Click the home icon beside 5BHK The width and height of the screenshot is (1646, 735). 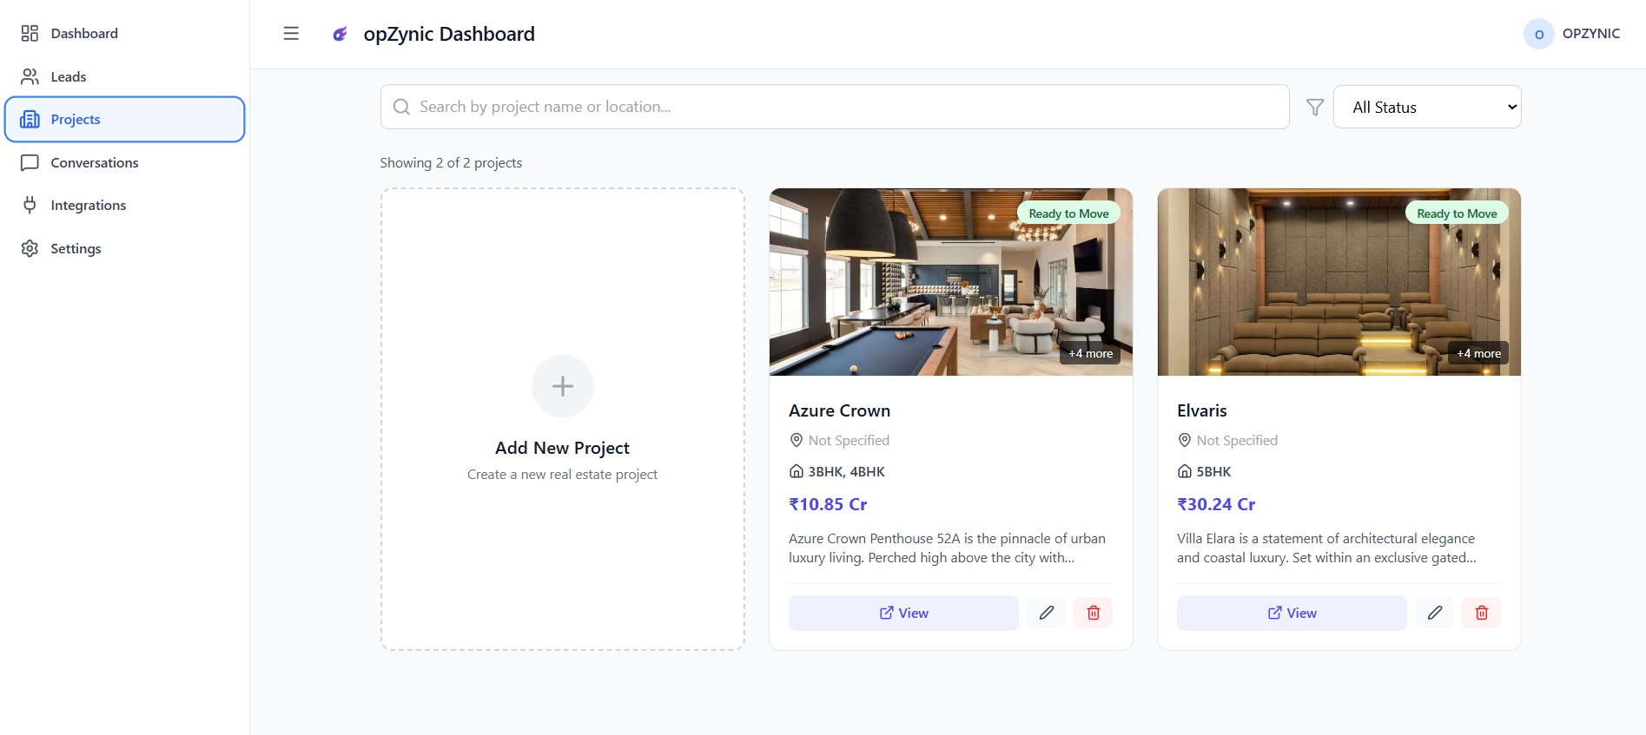pyautogui.click(x=1184, y=471)
